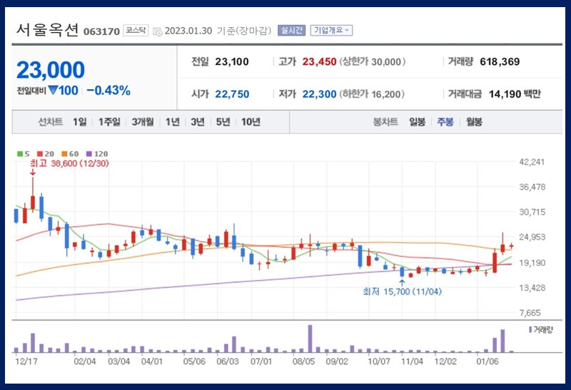The image size is (571, 390).
Task: Click the 02/04 date axis label
Action: click(x=85, y=361)
